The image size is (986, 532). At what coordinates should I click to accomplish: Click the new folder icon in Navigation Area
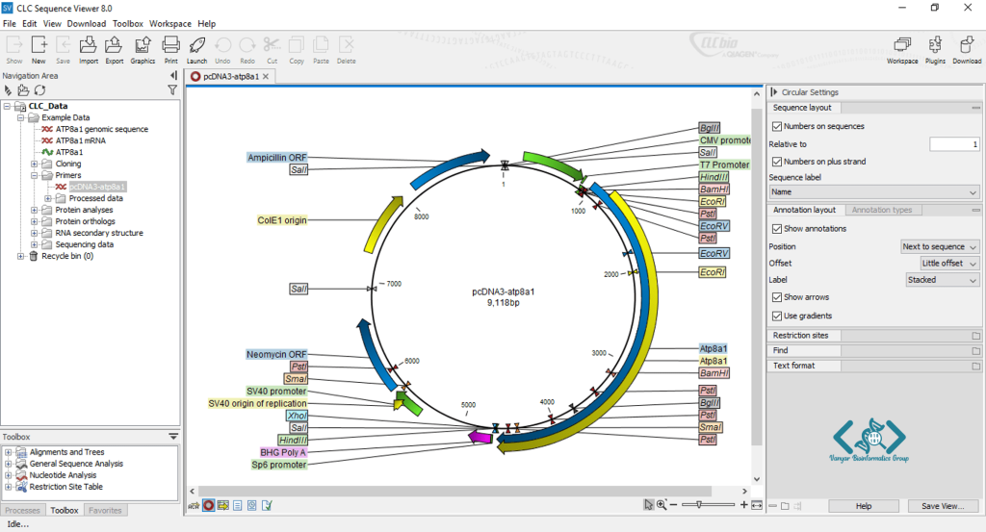(x=23, y=90)
